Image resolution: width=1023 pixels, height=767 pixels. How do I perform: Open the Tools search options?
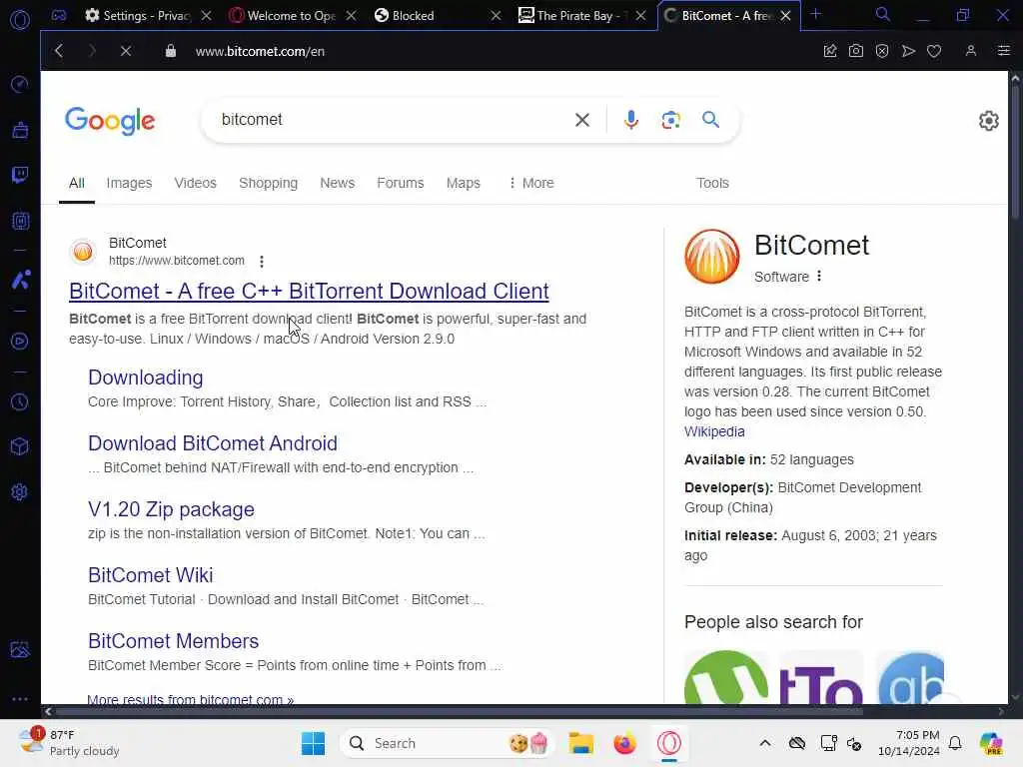(x=712, y=183)
